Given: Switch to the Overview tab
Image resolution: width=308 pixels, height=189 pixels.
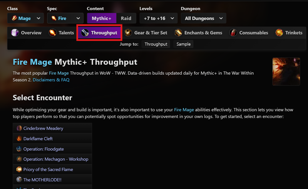Looking at the screenshot, I should click(27, 33).
